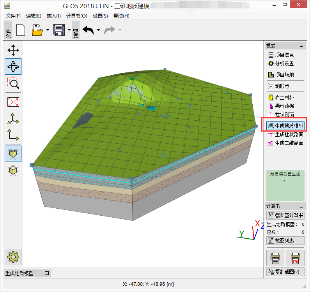Open the 计算书(O) menu
The width and height of the screenshot is (310, 292).
[x=77, y=16]
